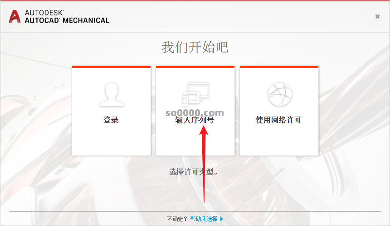390x226 pixels.
Task: Open the 帮助我选择 help link
Action: [204, 219]
